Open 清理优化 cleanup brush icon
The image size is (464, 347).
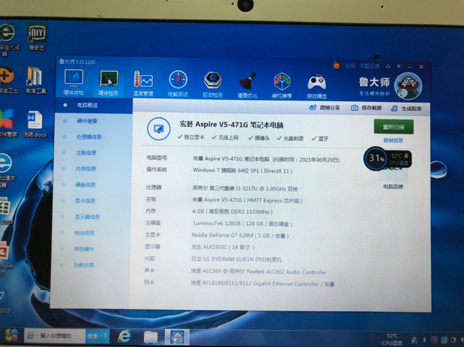(x=247, y=85)
